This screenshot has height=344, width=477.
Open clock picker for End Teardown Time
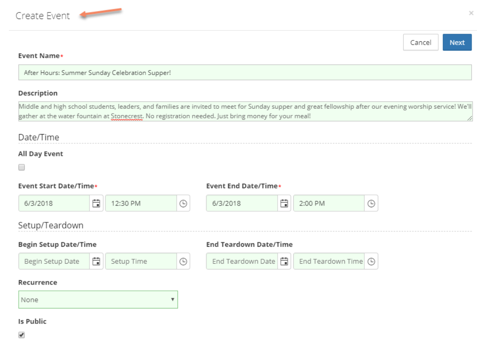(371, 261)
